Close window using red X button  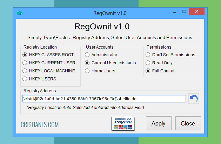(196, 13)
